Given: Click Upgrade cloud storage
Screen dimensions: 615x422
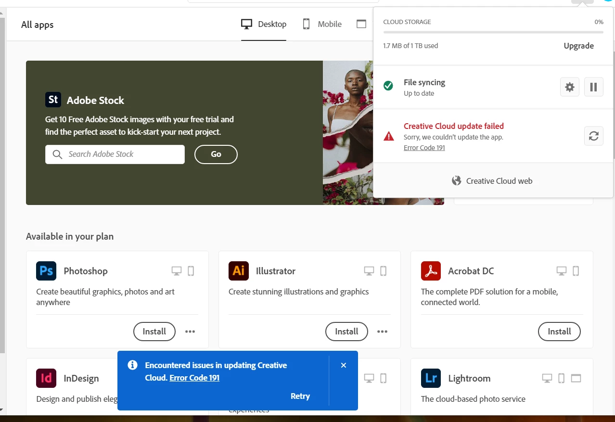Looking at the screenshot, I should click(578, 46).
